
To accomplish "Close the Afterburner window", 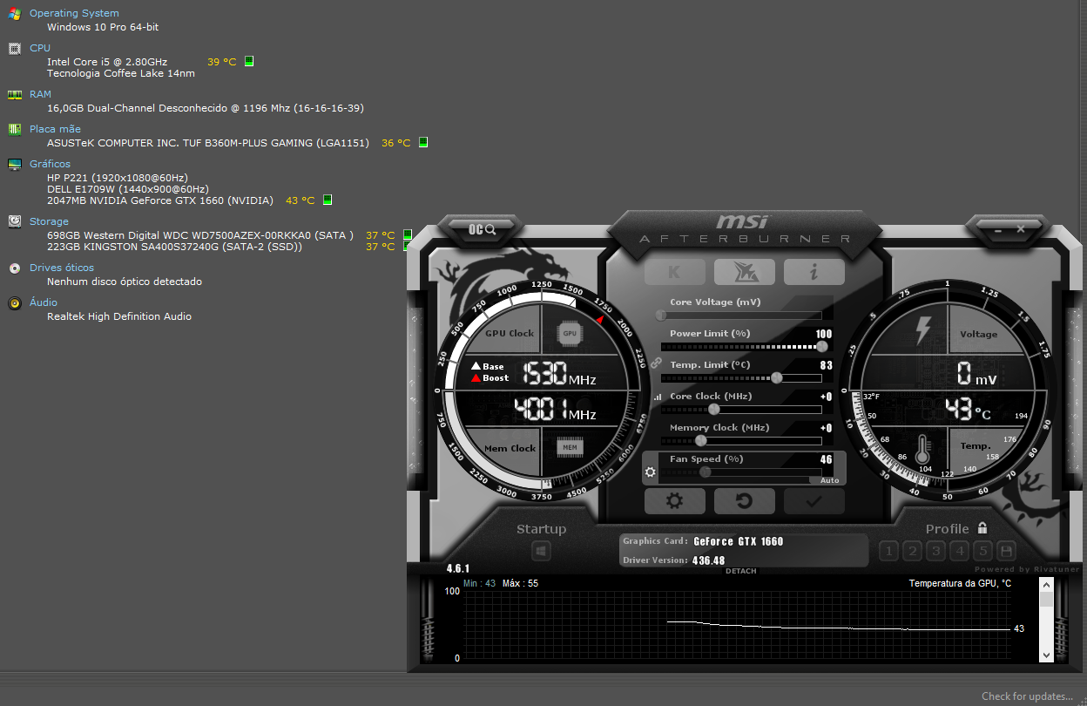I will 1020,227.
